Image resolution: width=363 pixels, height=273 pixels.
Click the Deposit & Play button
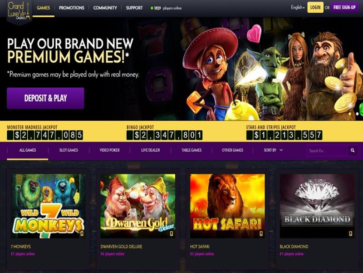pos(46,98)
